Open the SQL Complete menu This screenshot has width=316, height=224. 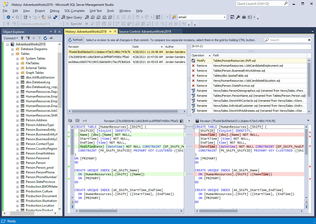click(75, 11)
